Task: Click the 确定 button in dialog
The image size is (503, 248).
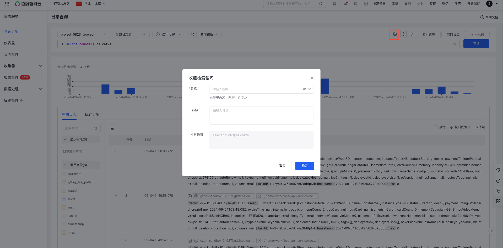Action: [x=305, y=166]
